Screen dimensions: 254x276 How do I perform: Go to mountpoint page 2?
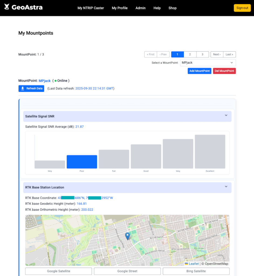pyautogui.click(x=190, y=54)
